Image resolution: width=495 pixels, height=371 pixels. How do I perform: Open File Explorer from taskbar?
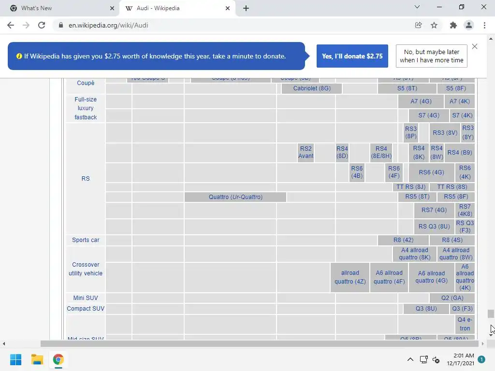click(37, 359)
